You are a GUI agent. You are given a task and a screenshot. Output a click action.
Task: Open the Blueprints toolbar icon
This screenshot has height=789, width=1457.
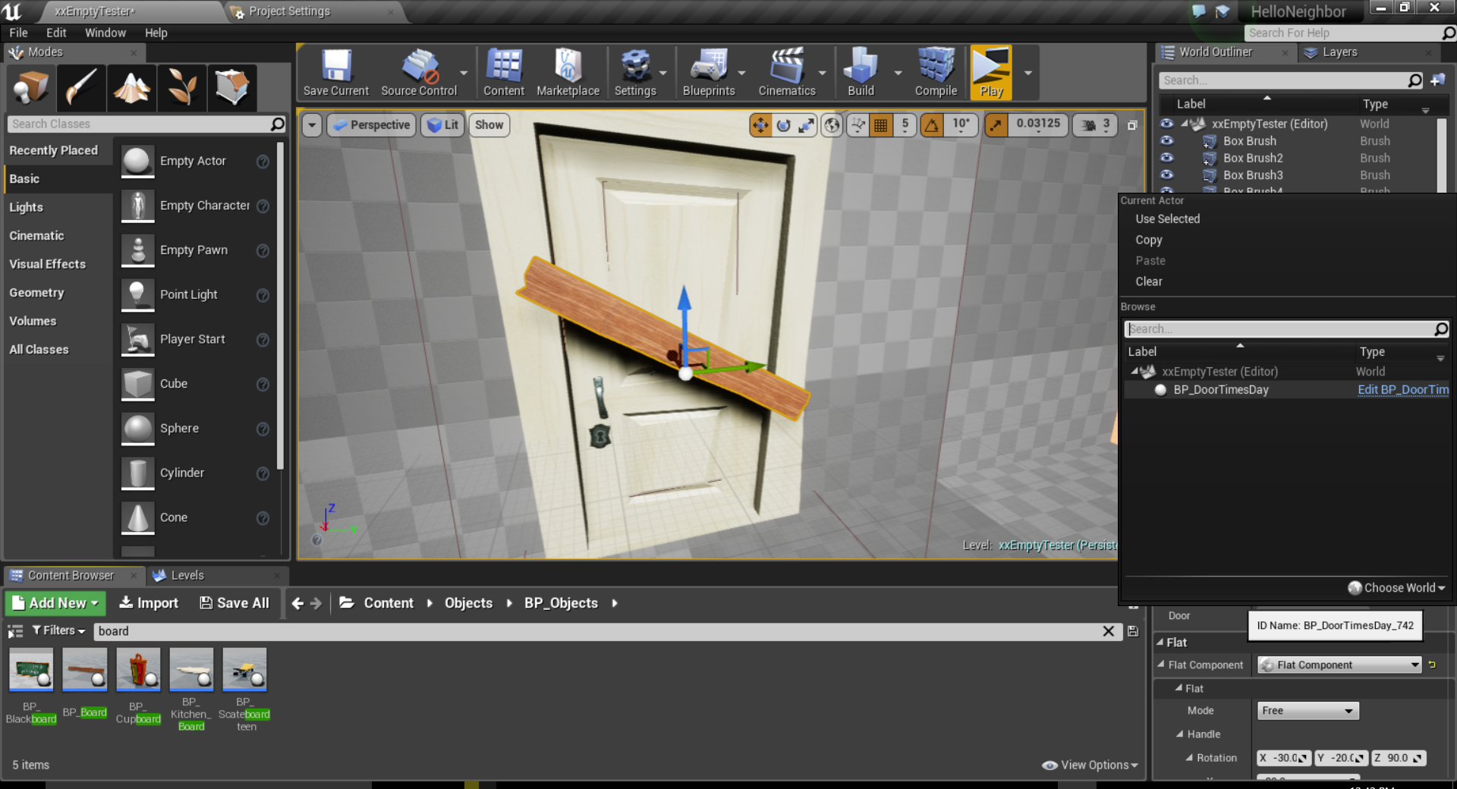point(709,73)
